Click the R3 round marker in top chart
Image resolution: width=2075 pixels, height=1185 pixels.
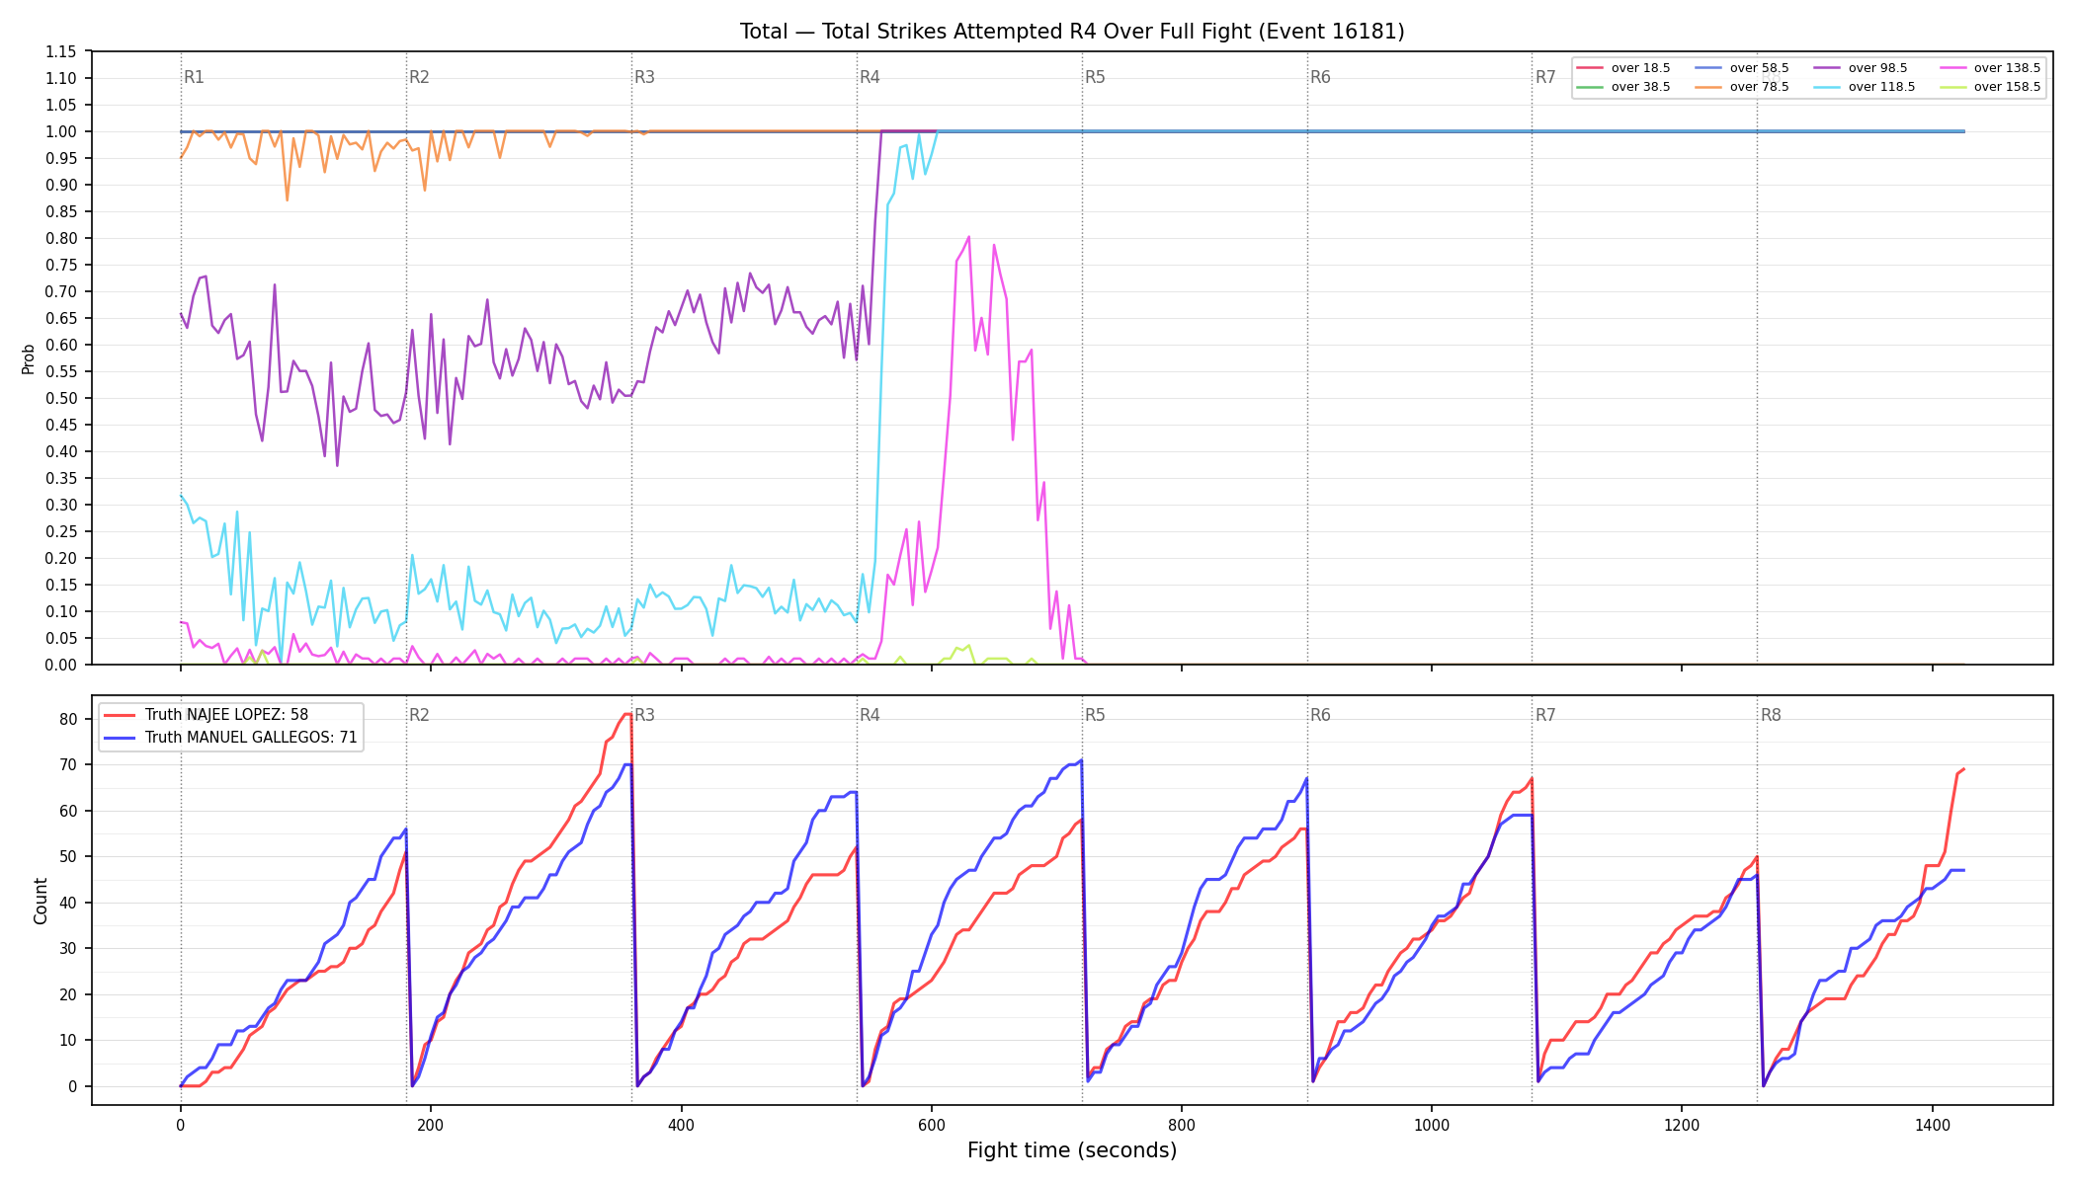tap(644, 77)
